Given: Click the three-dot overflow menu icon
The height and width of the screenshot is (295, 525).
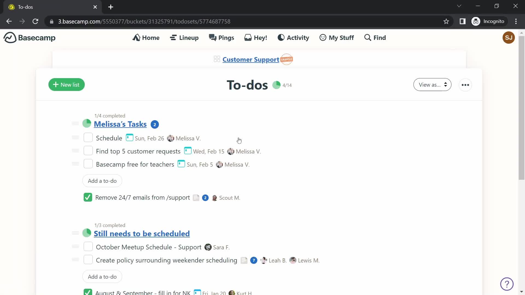Looking at the screenshot, I should pyautogui.click(x=465, y=84).
